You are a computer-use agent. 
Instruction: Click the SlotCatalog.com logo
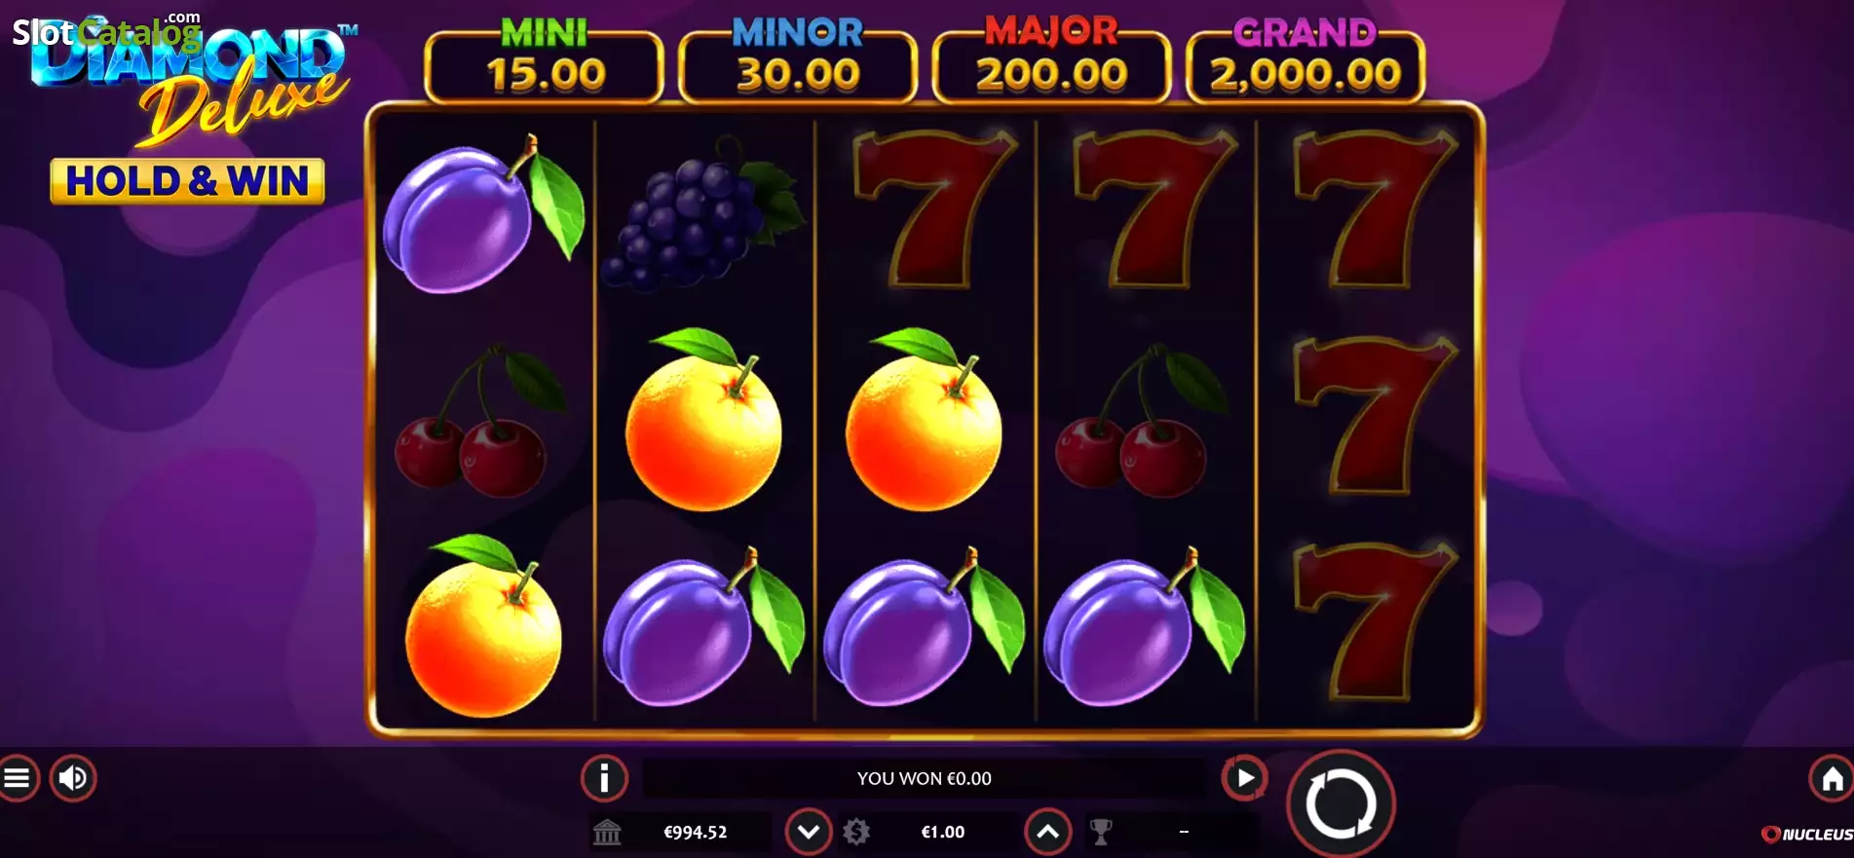coord(106,30)
